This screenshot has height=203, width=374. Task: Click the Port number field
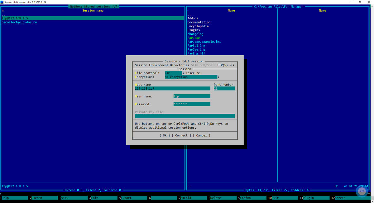(x=224, y=89)
